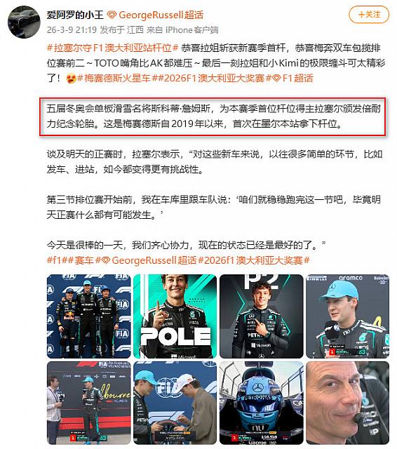
Task: Open the smiling man headset photo
Action: [x=347, y=403]
